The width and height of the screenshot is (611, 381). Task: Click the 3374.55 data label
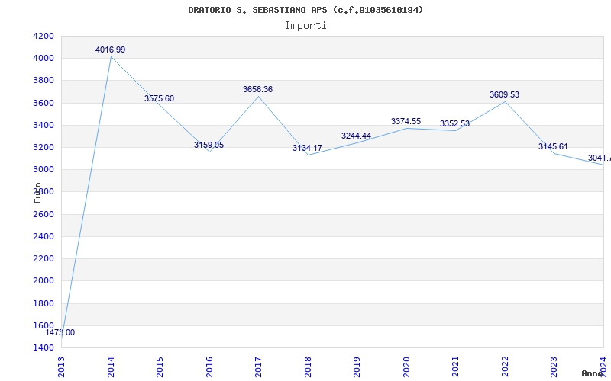pos(406,121)
